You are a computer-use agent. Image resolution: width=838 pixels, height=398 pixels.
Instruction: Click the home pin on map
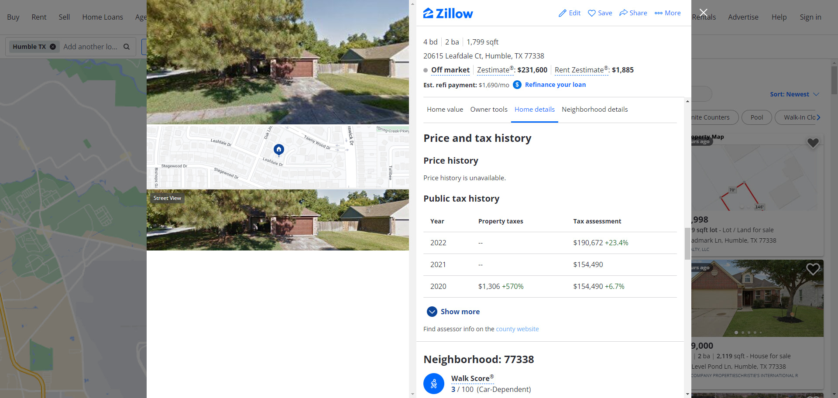(x=279, y=150)
